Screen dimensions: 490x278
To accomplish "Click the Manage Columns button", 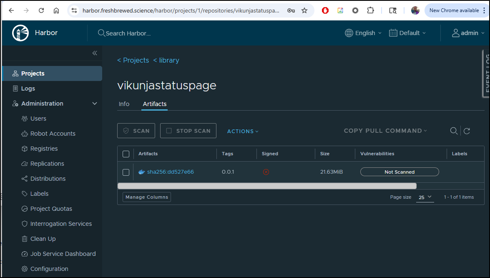I will (147, 197).
